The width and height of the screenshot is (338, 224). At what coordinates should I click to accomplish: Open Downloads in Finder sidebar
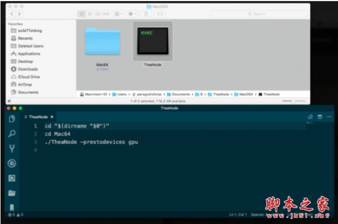(x=28, y=69)
